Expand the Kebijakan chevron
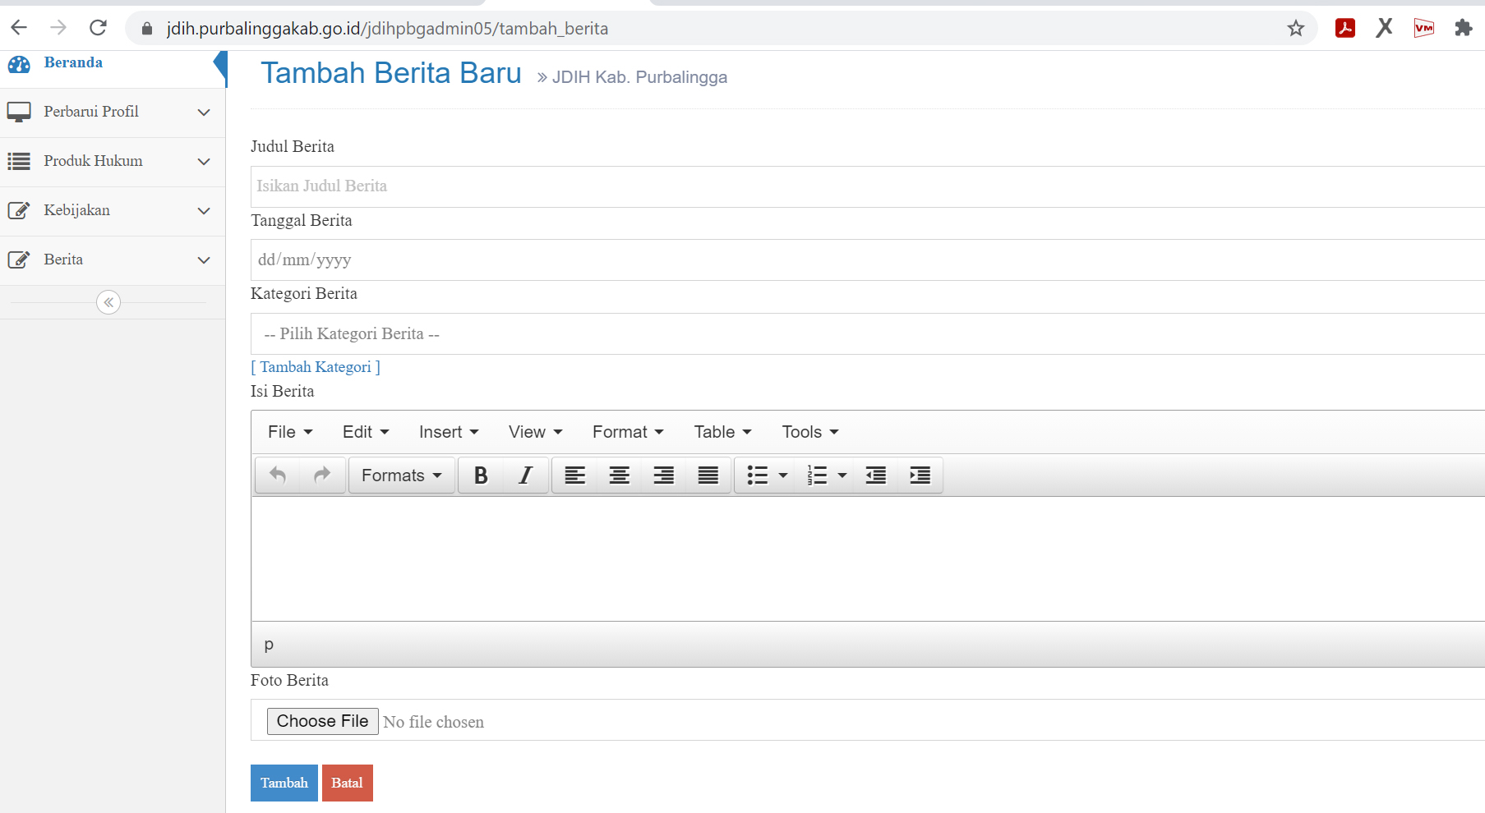1485x813 pixels. [x=204, y=211]
